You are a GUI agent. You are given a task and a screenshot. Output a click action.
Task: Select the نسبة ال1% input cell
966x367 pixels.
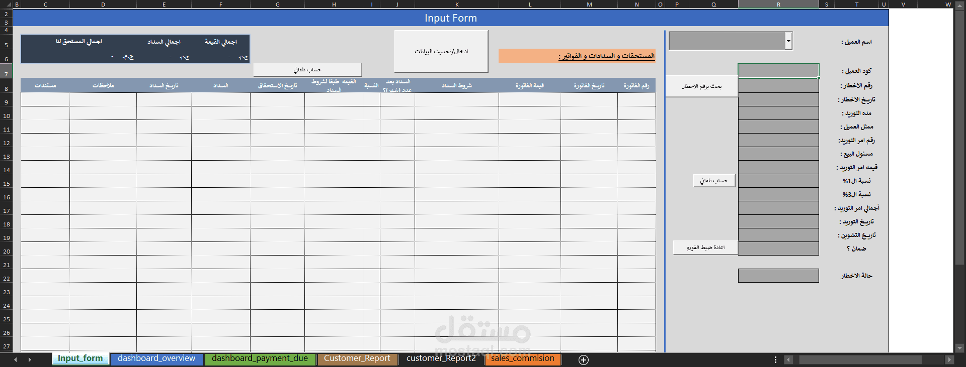[778, 181]
